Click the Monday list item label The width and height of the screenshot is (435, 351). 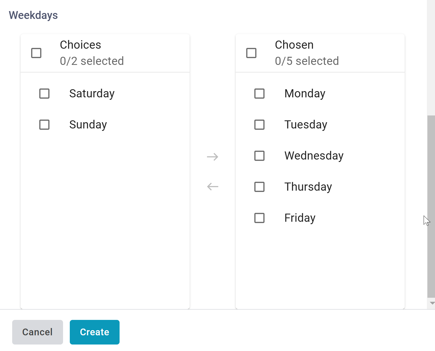point(305,94)
